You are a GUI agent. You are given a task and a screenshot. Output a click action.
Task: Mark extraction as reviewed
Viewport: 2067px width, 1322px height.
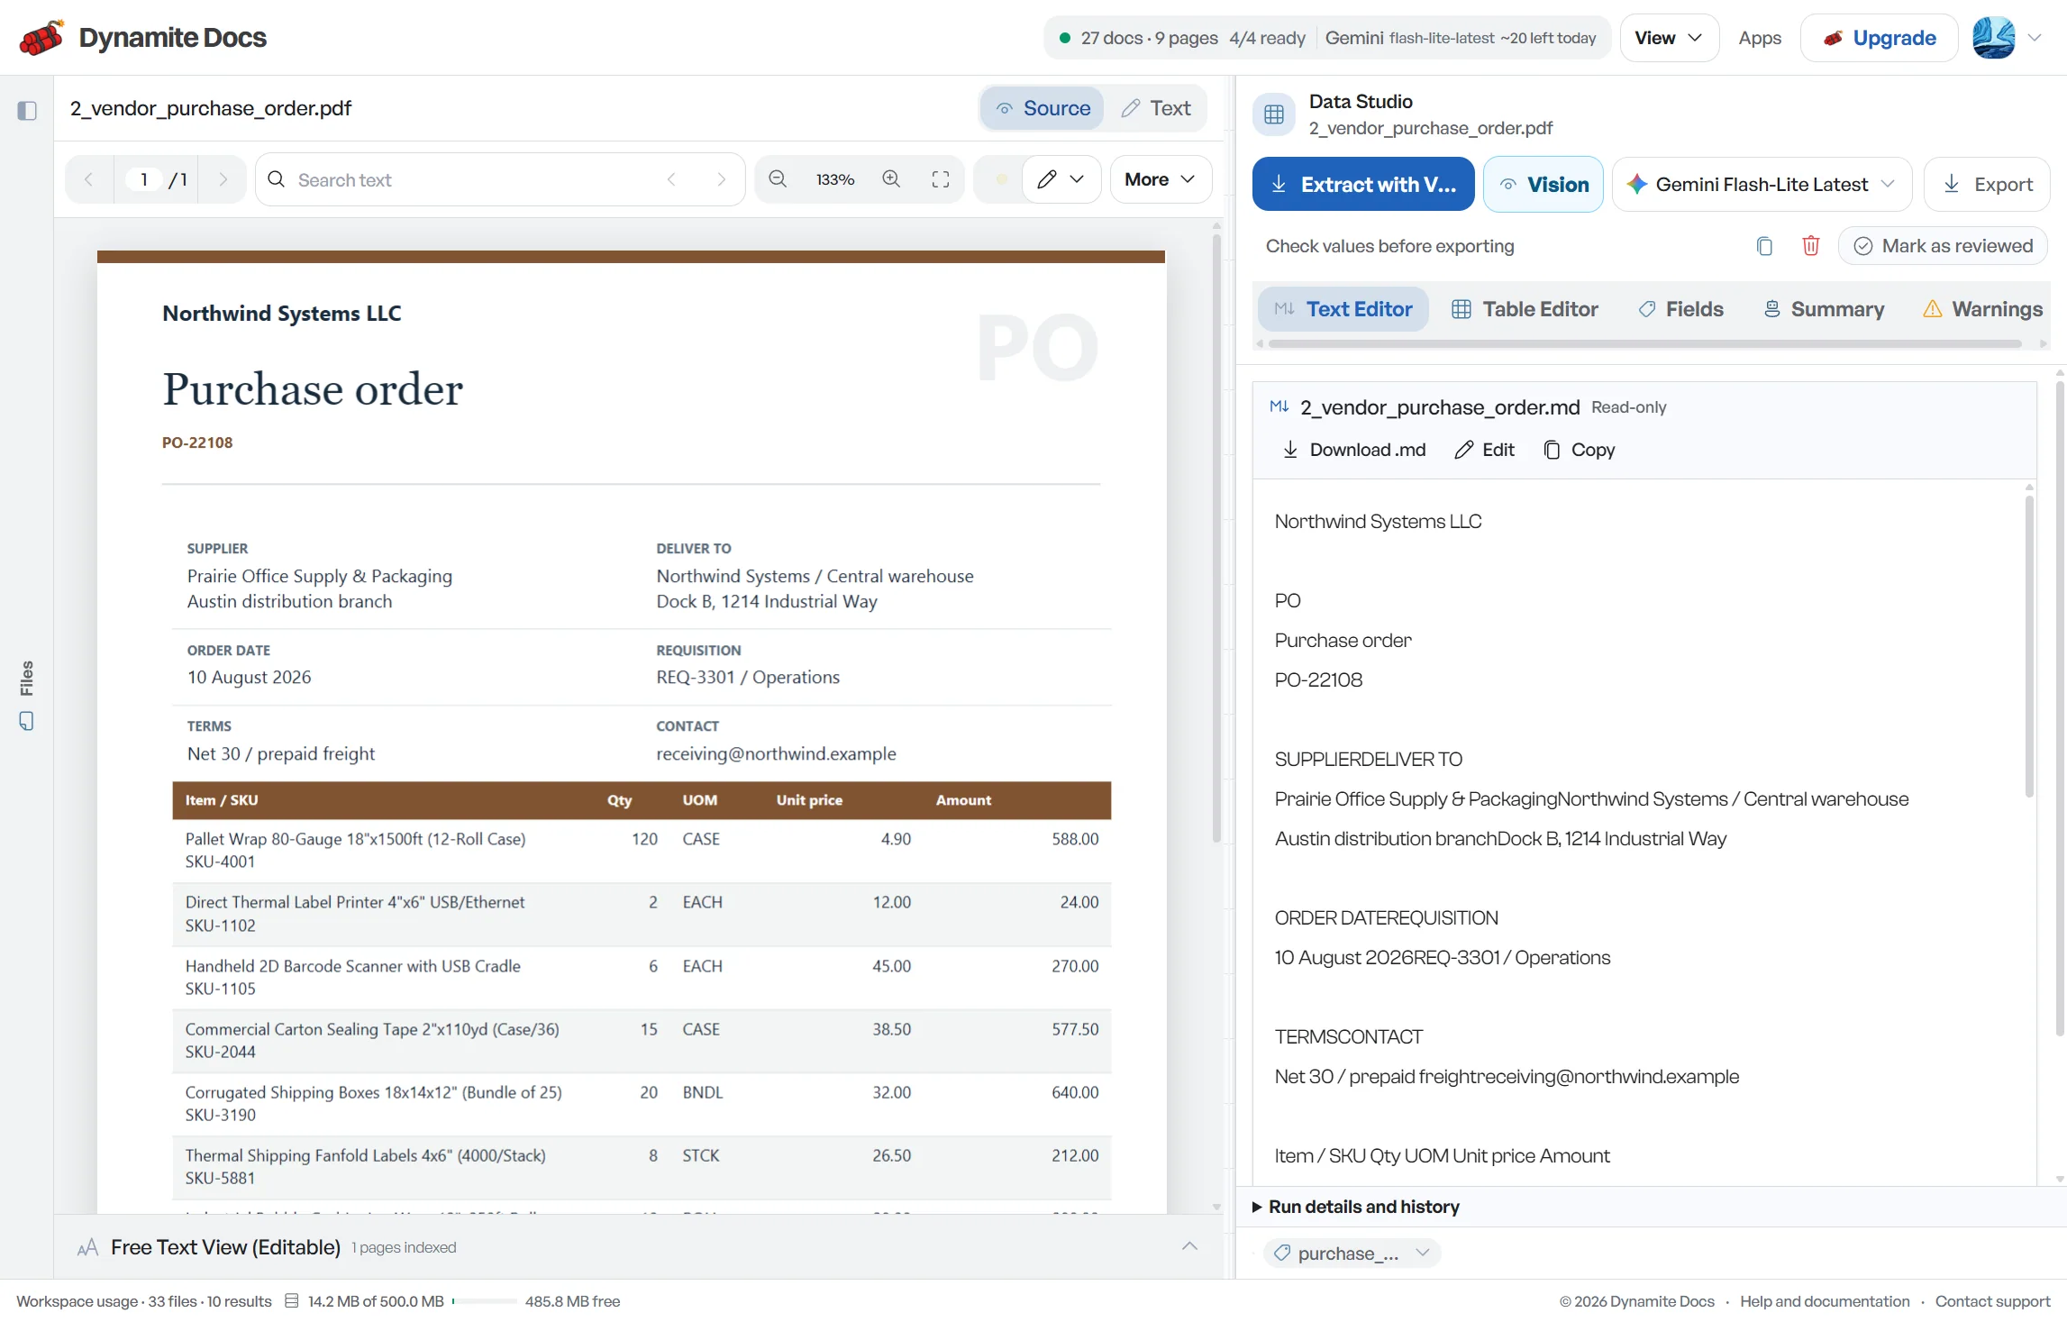[1943, 246]
